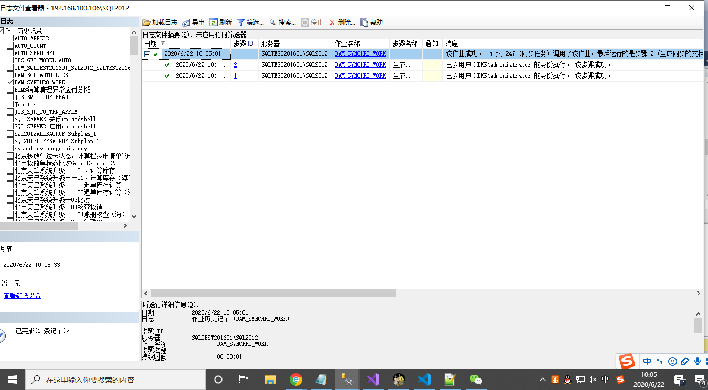
Task: Check the AUTO_SEND_HFD job checkbox
Action: tap(10, 53)
